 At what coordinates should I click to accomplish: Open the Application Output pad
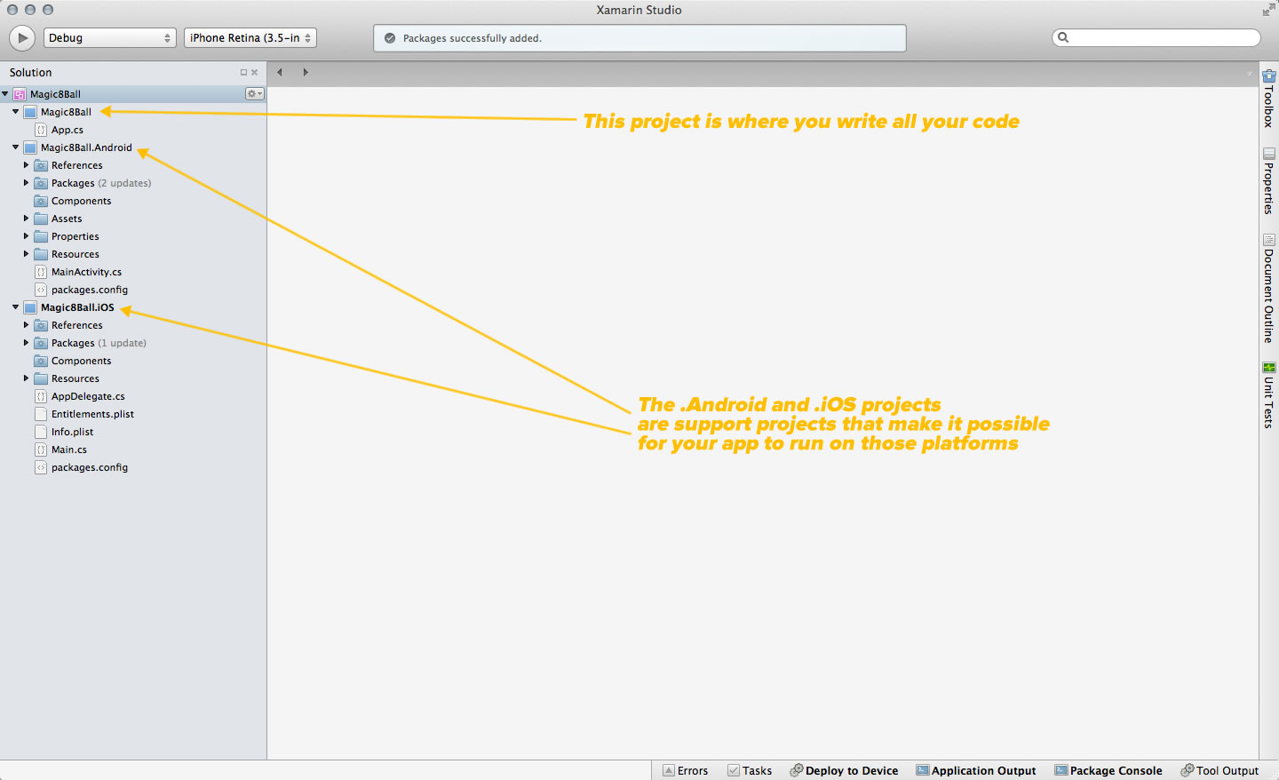point(976,770)
